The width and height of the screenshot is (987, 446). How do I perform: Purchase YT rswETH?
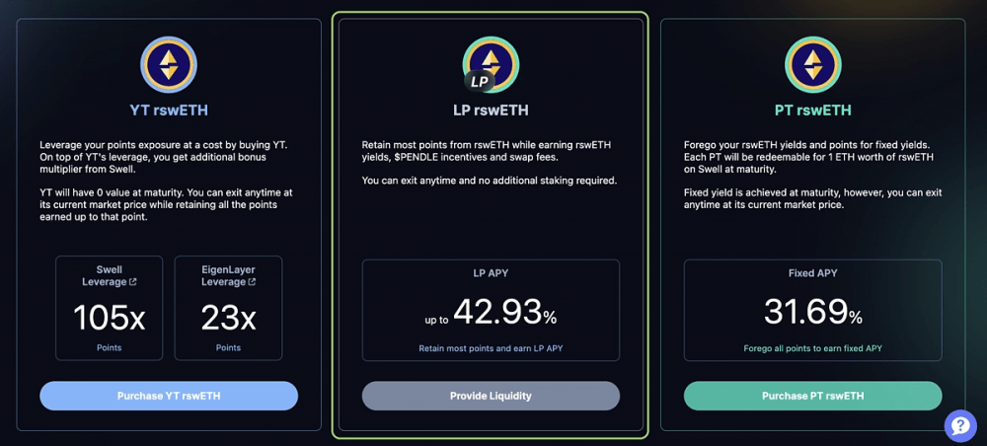169,396
